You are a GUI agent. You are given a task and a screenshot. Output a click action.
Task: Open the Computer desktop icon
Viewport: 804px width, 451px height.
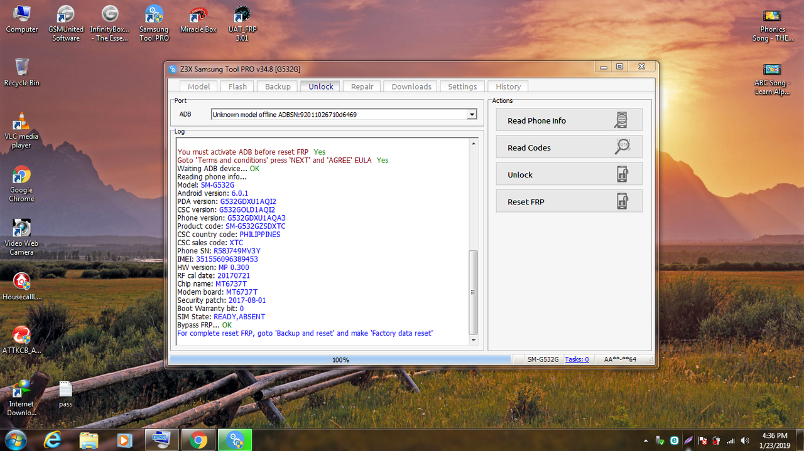21,19
